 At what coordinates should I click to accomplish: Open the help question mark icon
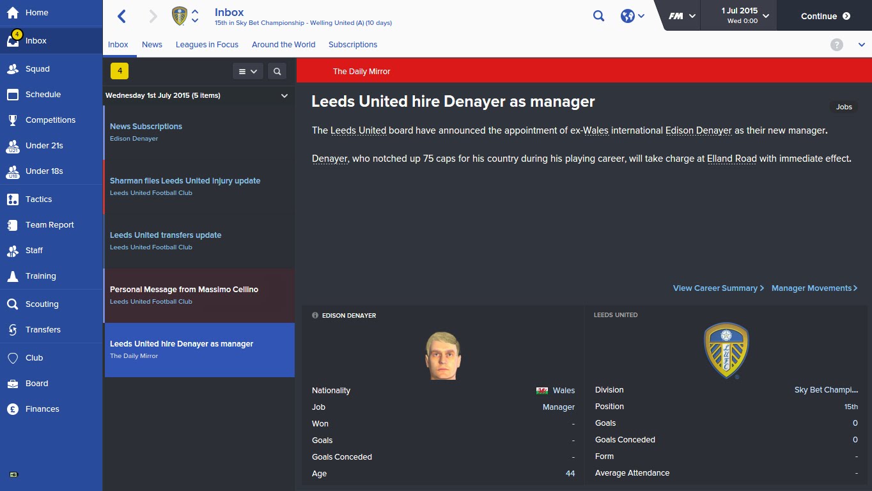[837, 45]
